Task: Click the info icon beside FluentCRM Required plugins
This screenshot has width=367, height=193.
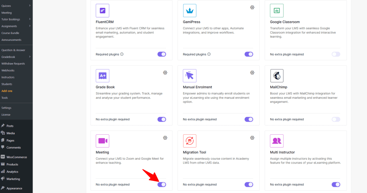Action: click(122, 54)
